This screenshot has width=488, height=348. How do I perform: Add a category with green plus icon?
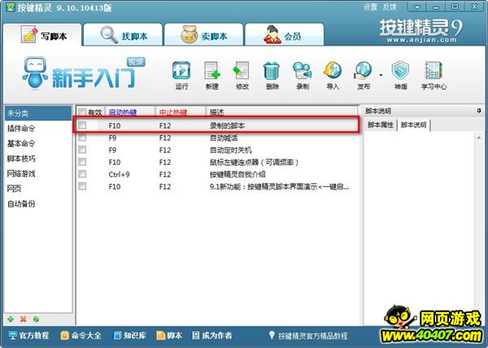point(11,319)
